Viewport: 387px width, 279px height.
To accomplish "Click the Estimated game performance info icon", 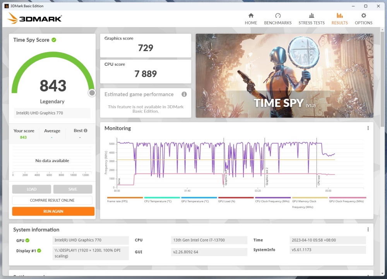I will pos(184,94).
